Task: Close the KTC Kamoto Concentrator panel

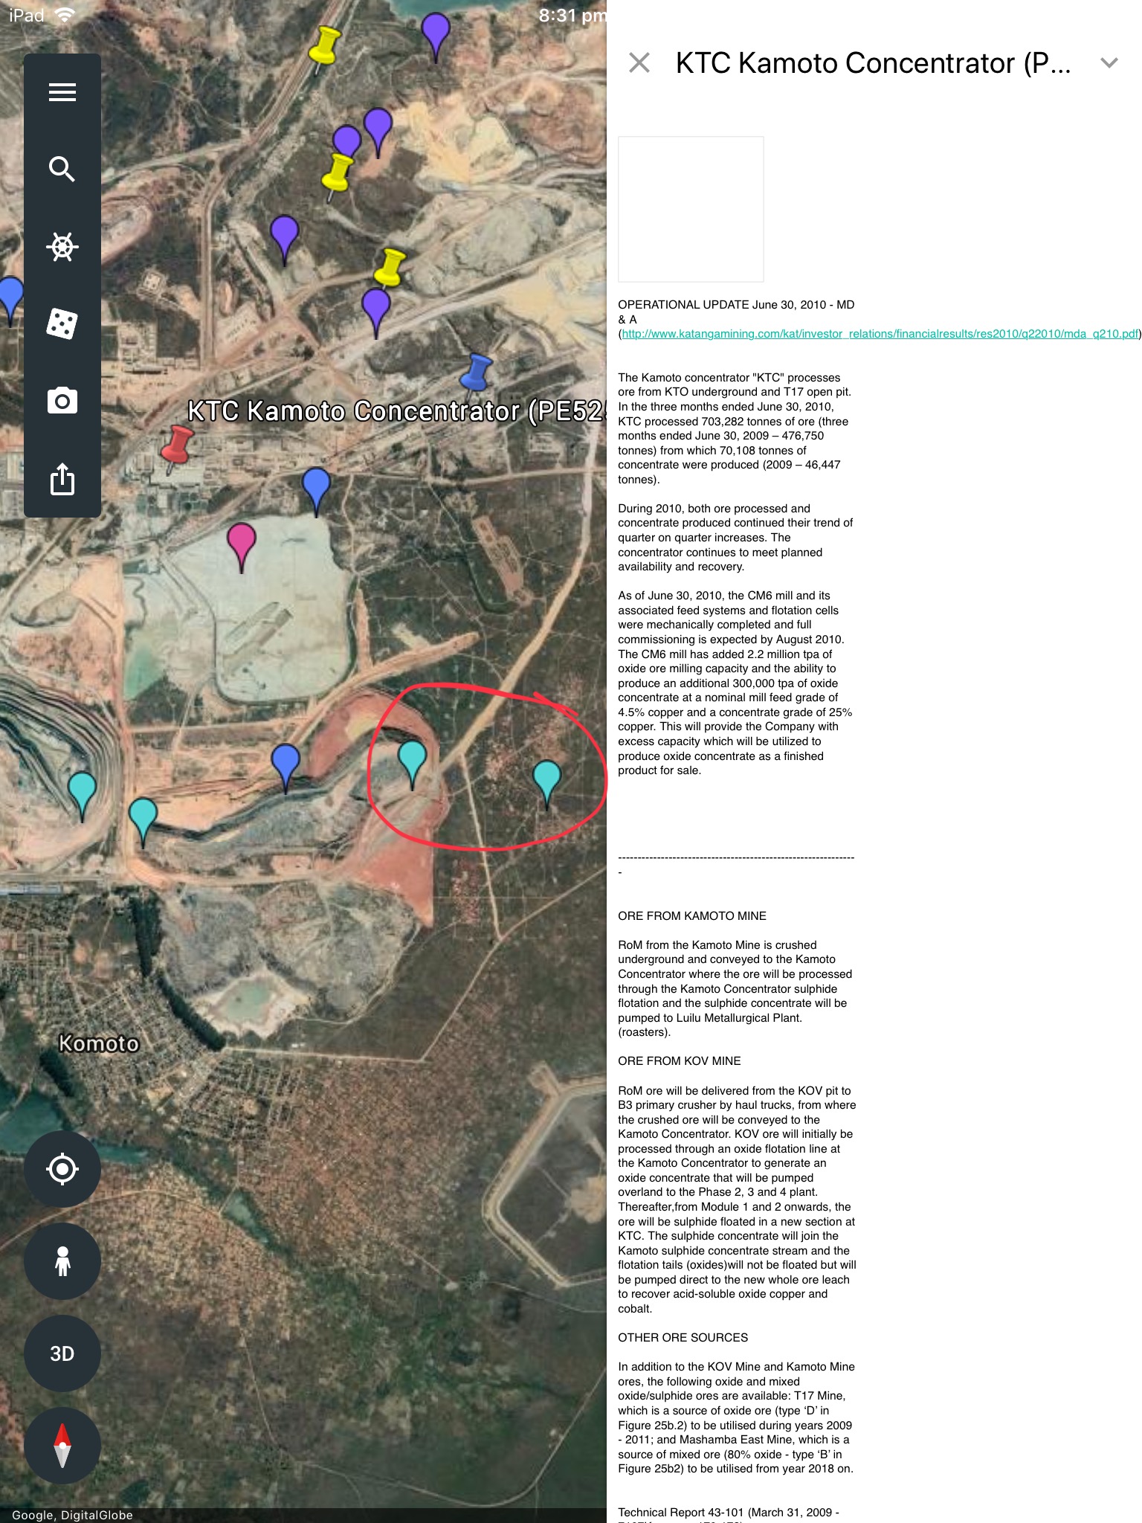Action: tap(639, 63)
